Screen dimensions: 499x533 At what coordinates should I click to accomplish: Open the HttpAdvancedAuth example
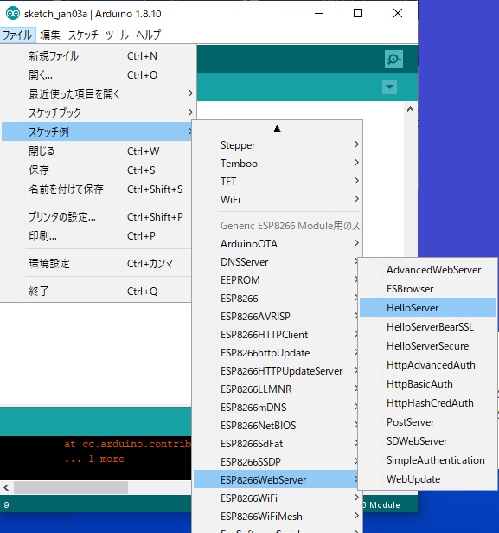click(428, 365)
